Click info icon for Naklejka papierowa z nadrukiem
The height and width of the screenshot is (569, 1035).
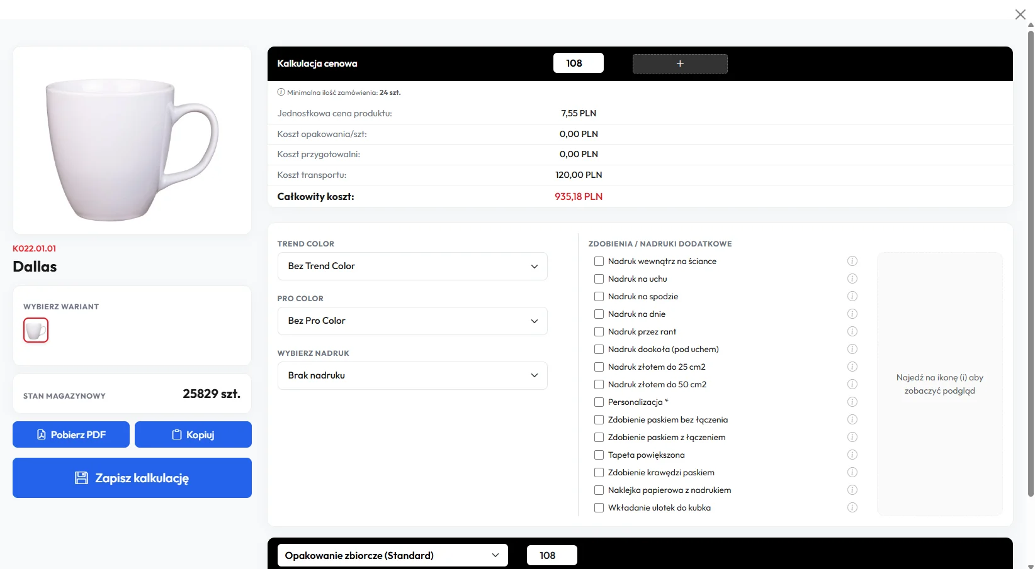852,490
